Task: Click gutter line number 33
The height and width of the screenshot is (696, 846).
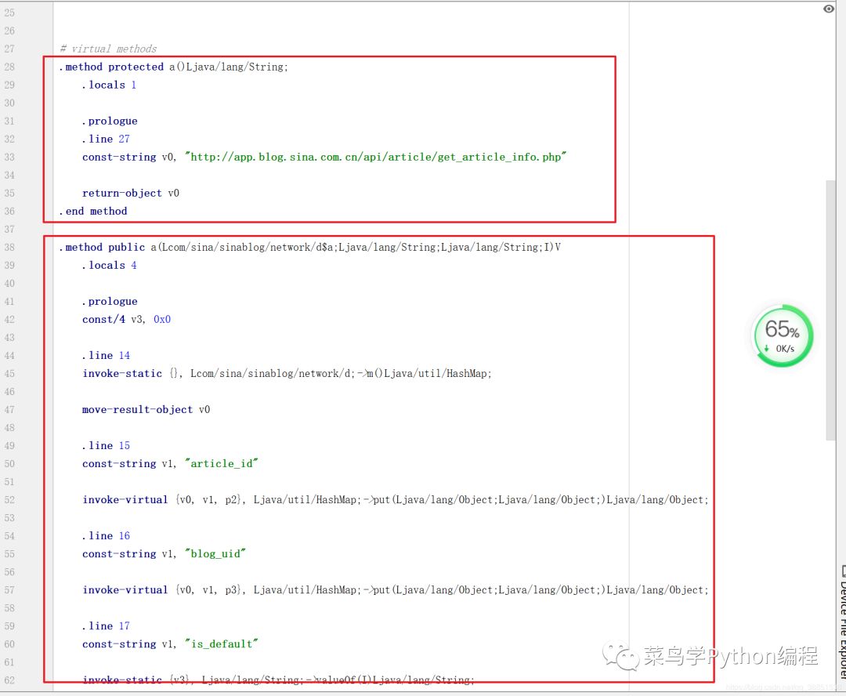Action: pyautogui.click(x=9, y=157)
